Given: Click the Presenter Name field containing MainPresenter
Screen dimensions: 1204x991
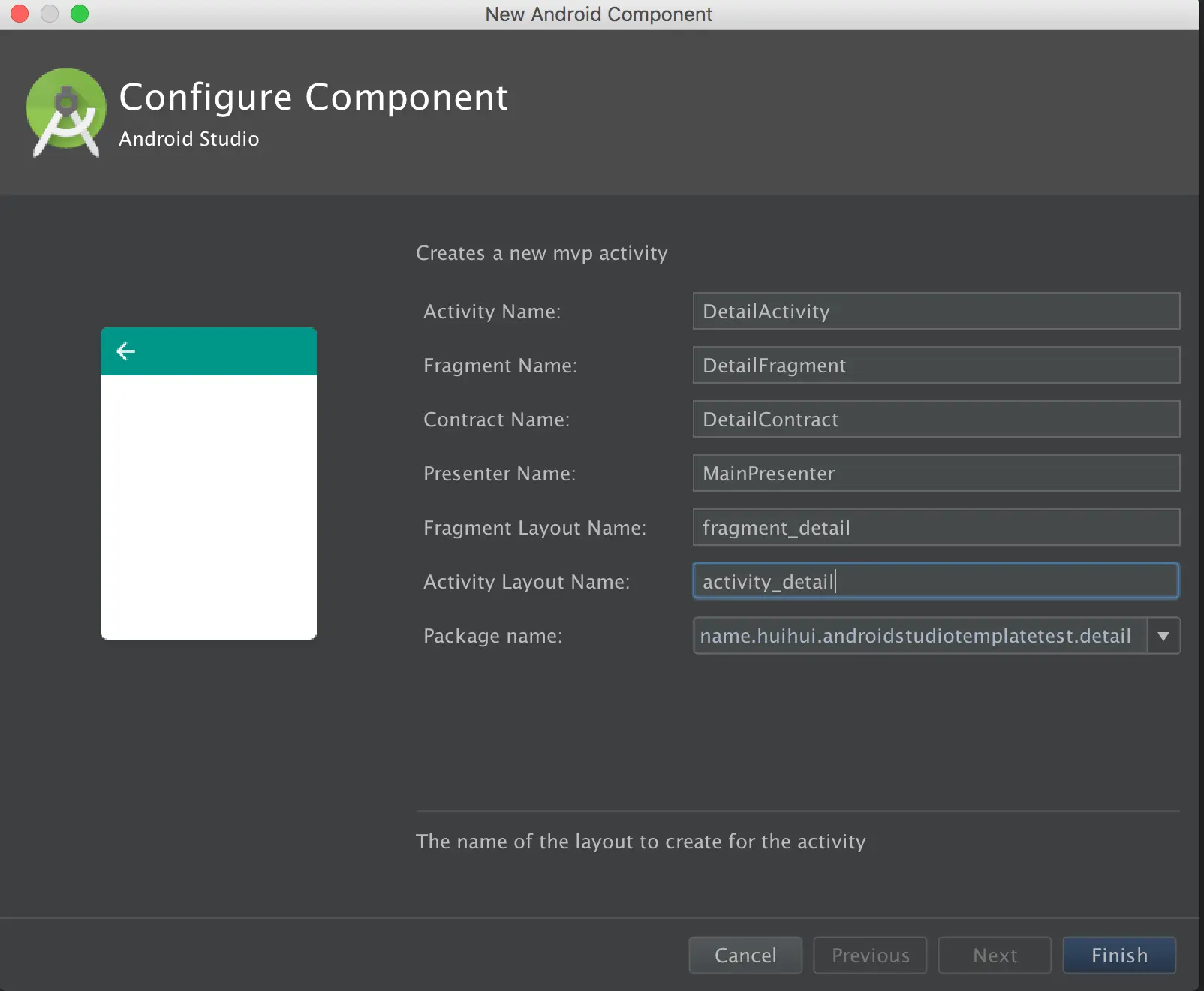Looking at the screenshot, I should pos(935,474).
